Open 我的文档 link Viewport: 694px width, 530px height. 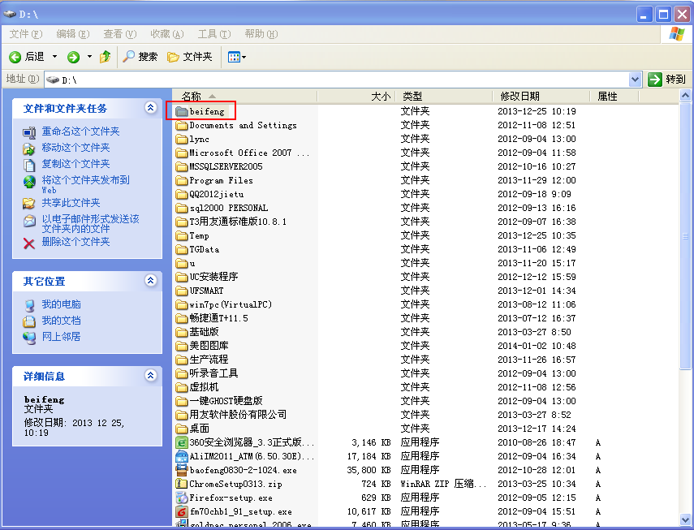61,321
